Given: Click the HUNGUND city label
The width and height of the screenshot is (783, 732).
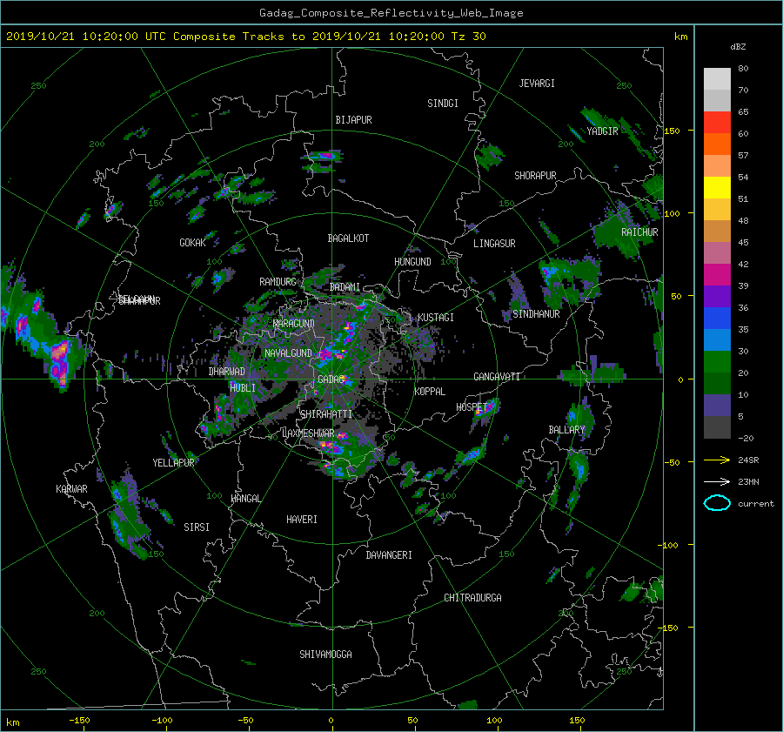Looking at the screenshot, I should click(x=412, y=262).
